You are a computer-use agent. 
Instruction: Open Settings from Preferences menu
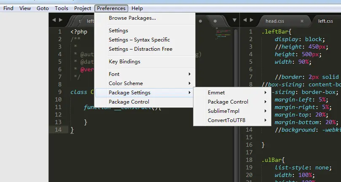click(x=145, y=31)
